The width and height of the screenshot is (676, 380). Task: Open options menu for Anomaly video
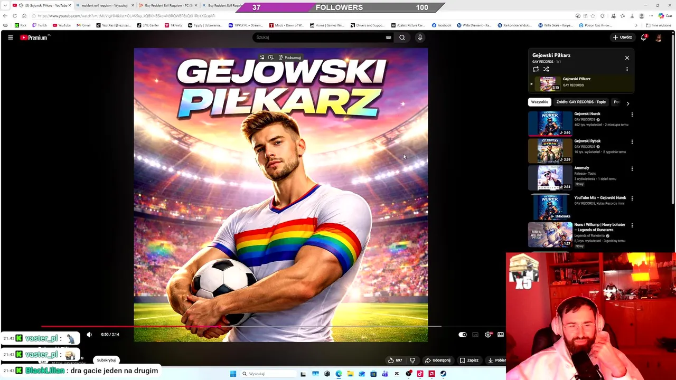coord(632,168)
